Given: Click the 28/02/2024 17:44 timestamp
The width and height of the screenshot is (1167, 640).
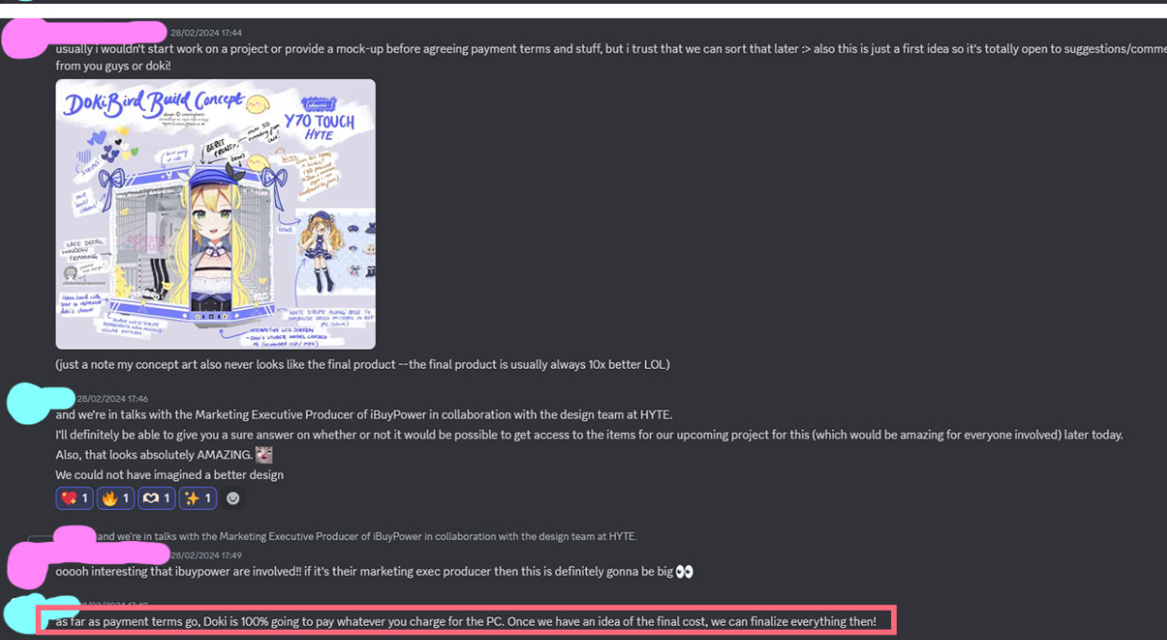Looking at the screenshot, I should click(205, 33).
